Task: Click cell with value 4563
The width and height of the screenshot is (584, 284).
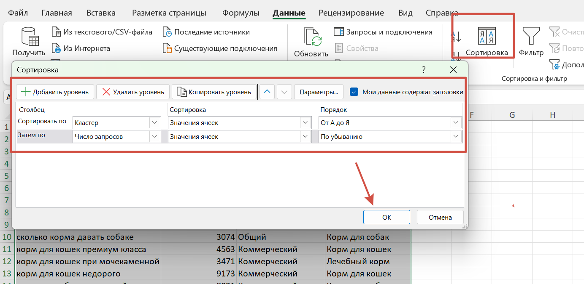Action: (x=199, y=249)
